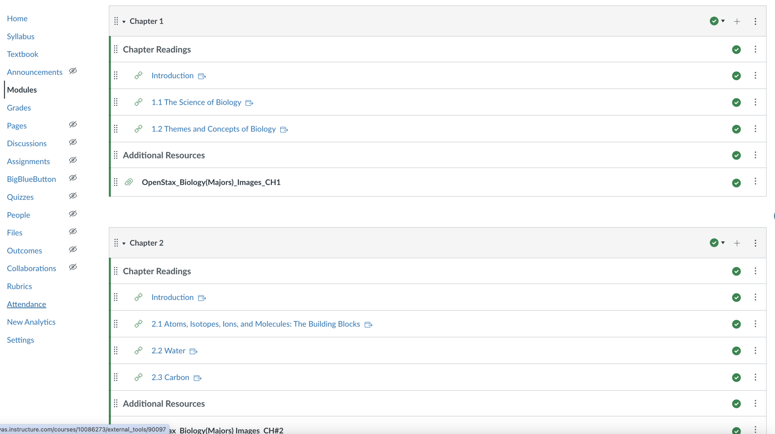This screenshot has width=775, height=434.
Task: Click external link icon left of 1.2 Themes
Action: pyautogui.click(x=138, y=129)
